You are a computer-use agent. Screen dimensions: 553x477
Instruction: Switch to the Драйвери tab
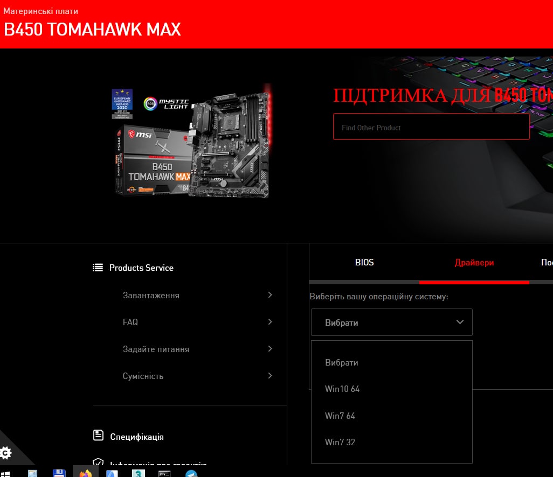pyautogui.click(x=474, y=262)
